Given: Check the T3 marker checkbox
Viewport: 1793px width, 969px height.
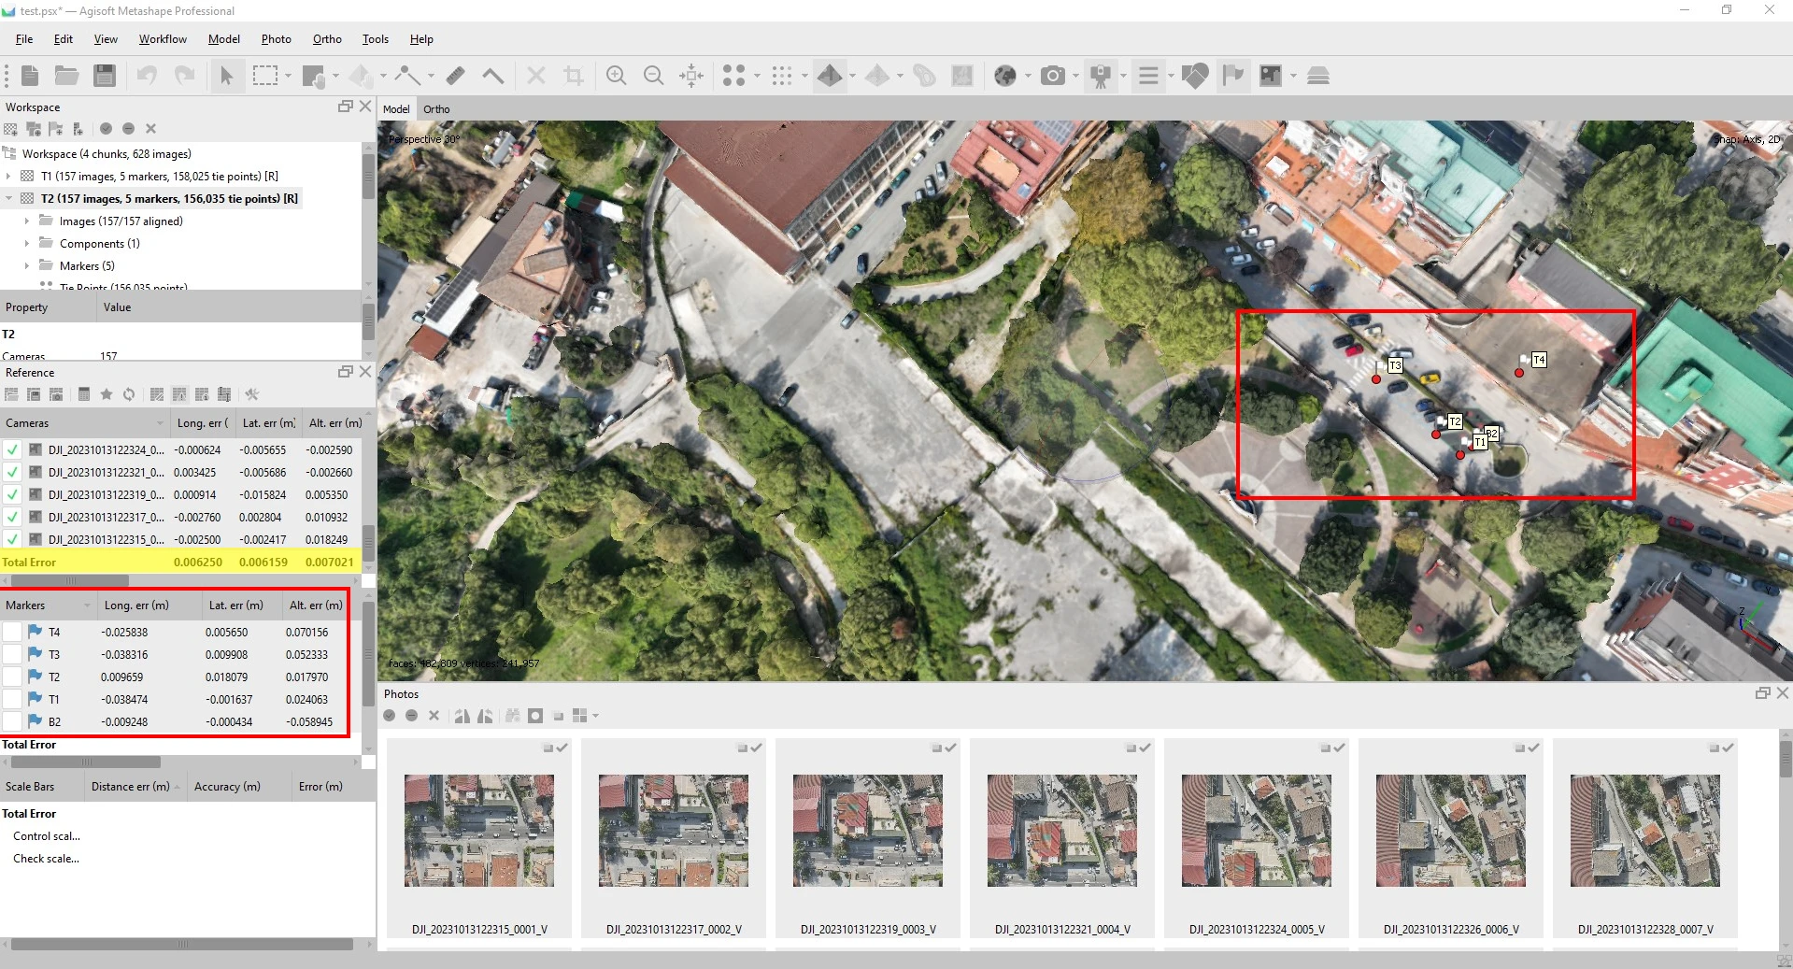Looking at the screenshot, I should (x=12, y=654).
